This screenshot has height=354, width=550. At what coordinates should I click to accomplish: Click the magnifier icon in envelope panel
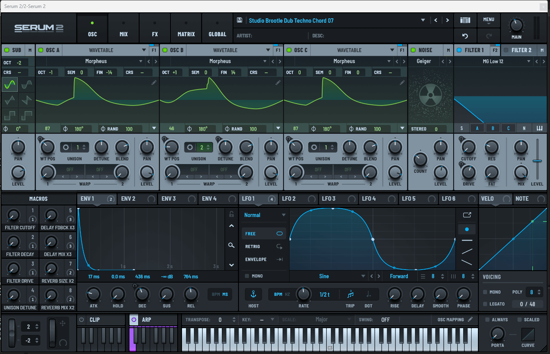coord(231,245)
